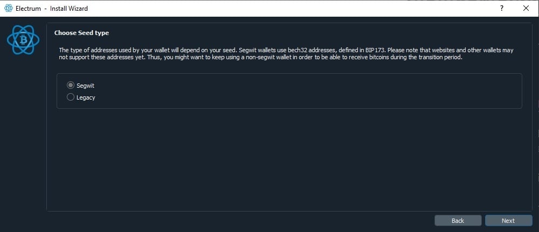Click the Segwit option label text

[85, 86]
